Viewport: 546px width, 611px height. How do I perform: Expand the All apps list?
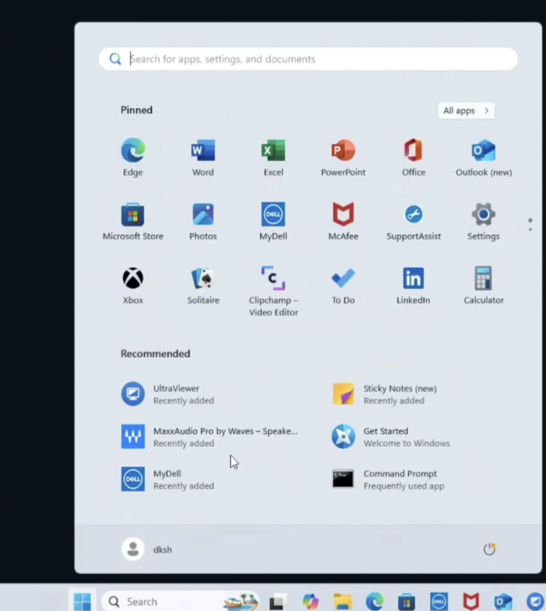click(x=466, y=111)
